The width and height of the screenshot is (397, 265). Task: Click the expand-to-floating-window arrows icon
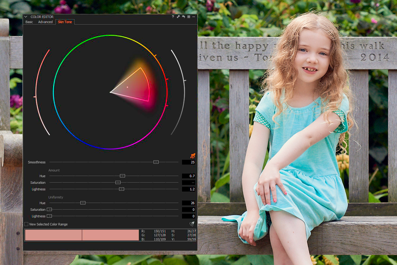click(178, 17)
